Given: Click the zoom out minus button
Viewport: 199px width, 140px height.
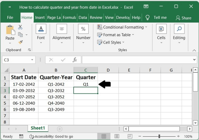Looking at the screenshot, I should point(140,136).
